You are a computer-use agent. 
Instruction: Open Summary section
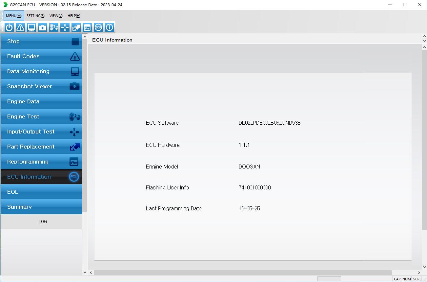pos(41,207)
